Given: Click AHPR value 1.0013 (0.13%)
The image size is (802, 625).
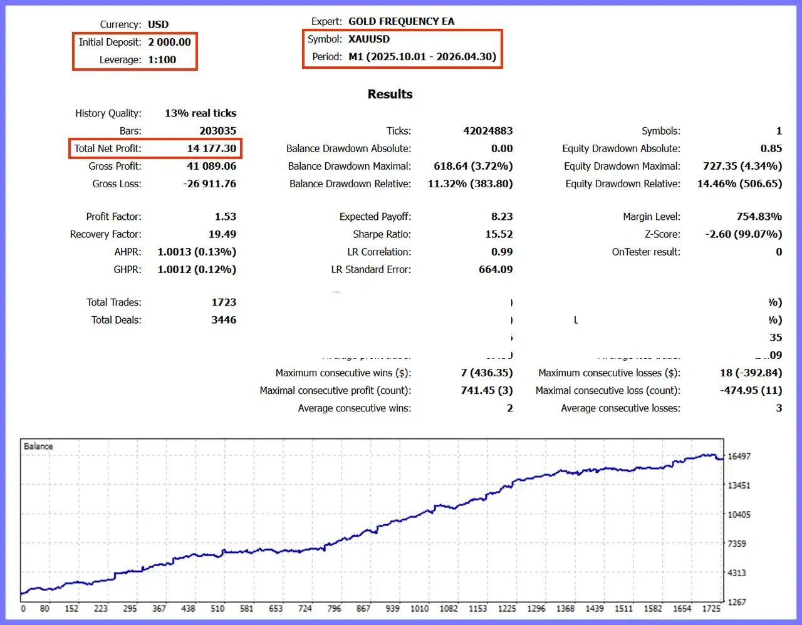Looking at the screenshot, I should (197, 252).
